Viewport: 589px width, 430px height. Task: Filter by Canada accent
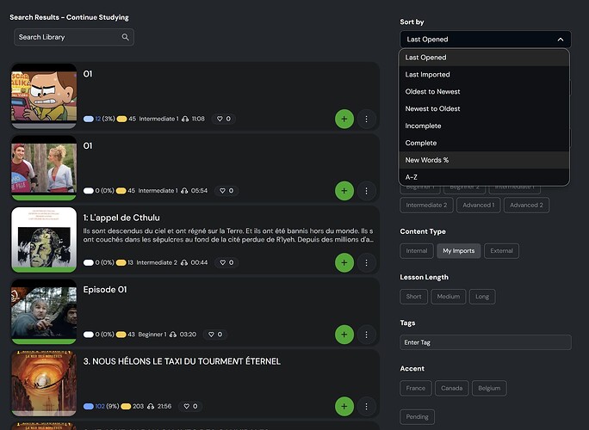click(451, 388)
